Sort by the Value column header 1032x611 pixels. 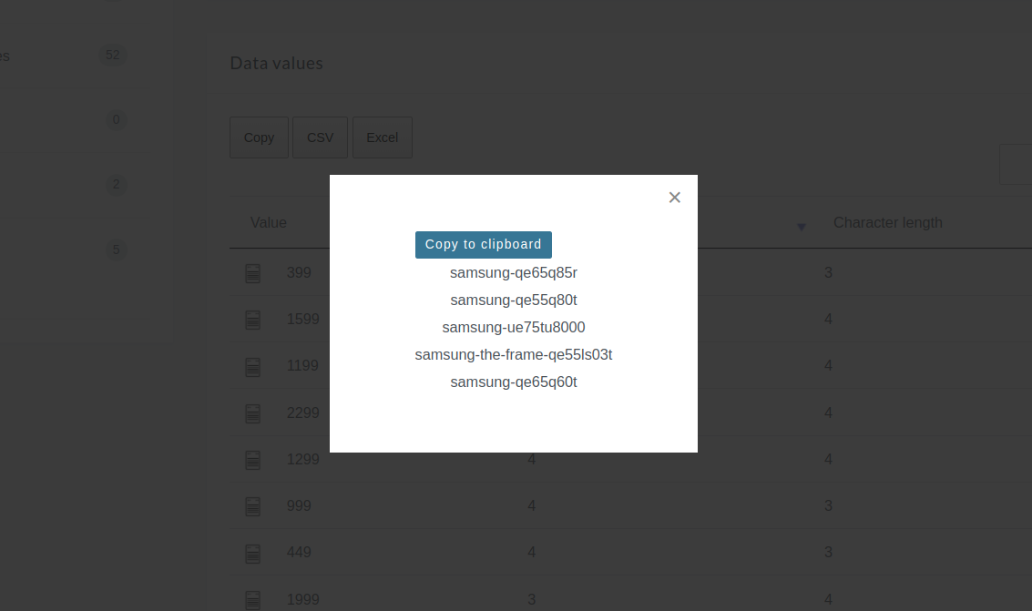269,223
